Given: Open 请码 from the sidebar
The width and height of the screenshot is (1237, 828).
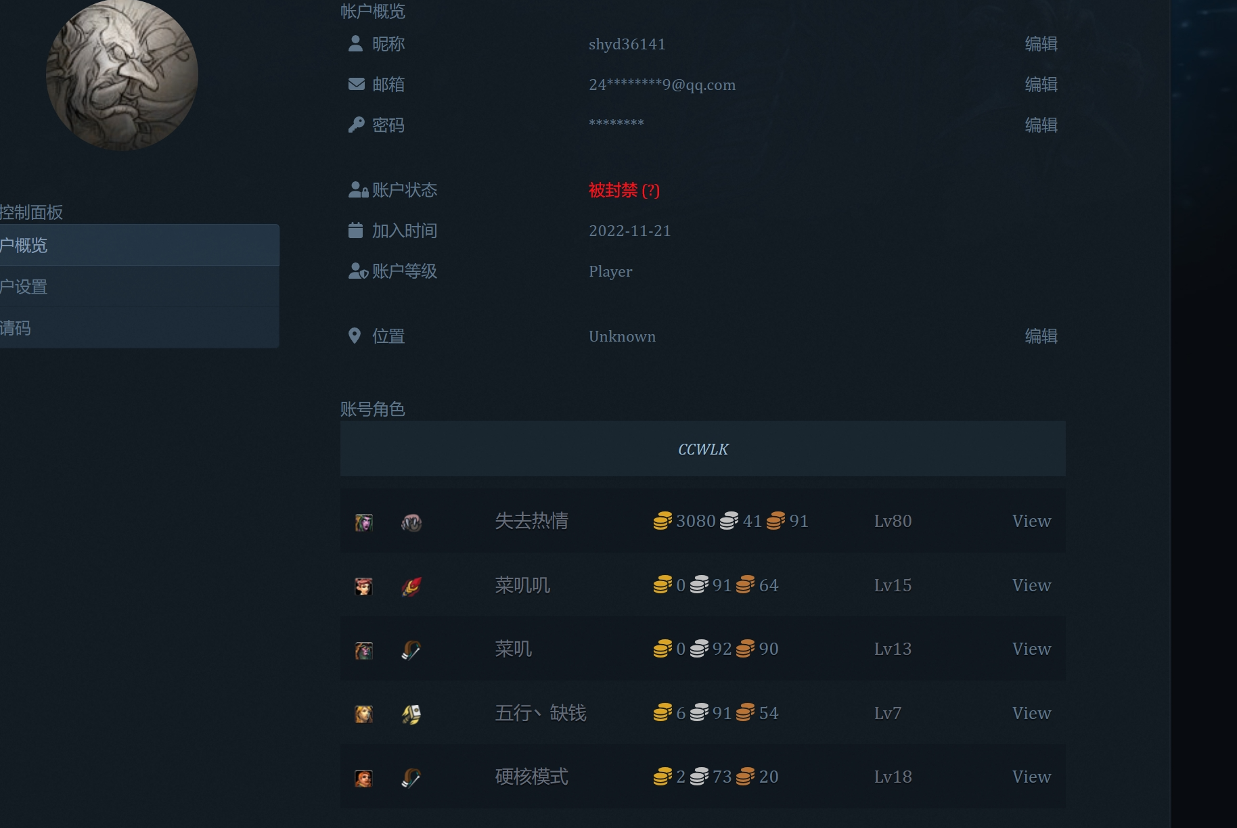Looking at the screenshot, I should [14, 327].
